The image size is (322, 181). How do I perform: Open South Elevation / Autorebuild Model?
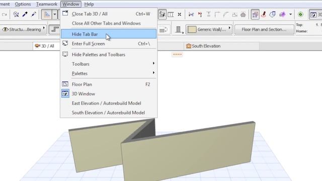pyautogui.click(x=109, y=113)
